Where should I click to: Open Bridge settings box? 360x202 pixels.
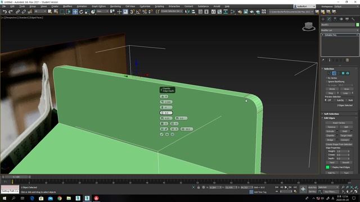coord(337,140)
